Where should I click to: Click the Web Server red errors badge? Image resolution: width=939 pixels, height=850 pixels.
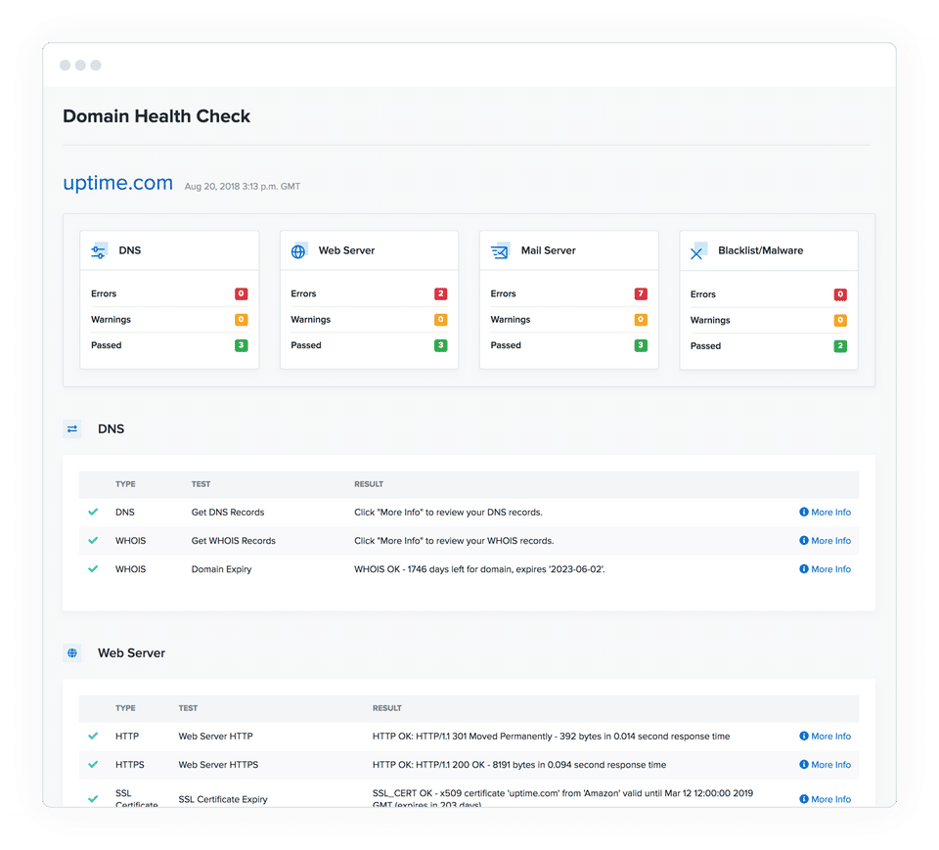(x=441, y=293)
